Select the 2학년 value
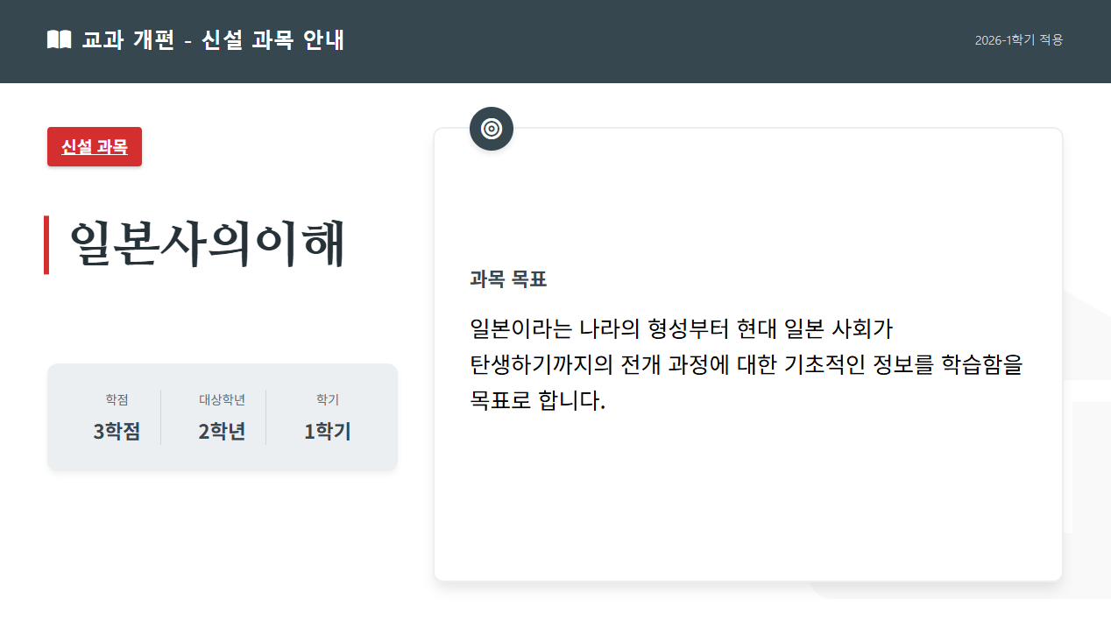This screenshot has height=620, width=1111. 222,432
